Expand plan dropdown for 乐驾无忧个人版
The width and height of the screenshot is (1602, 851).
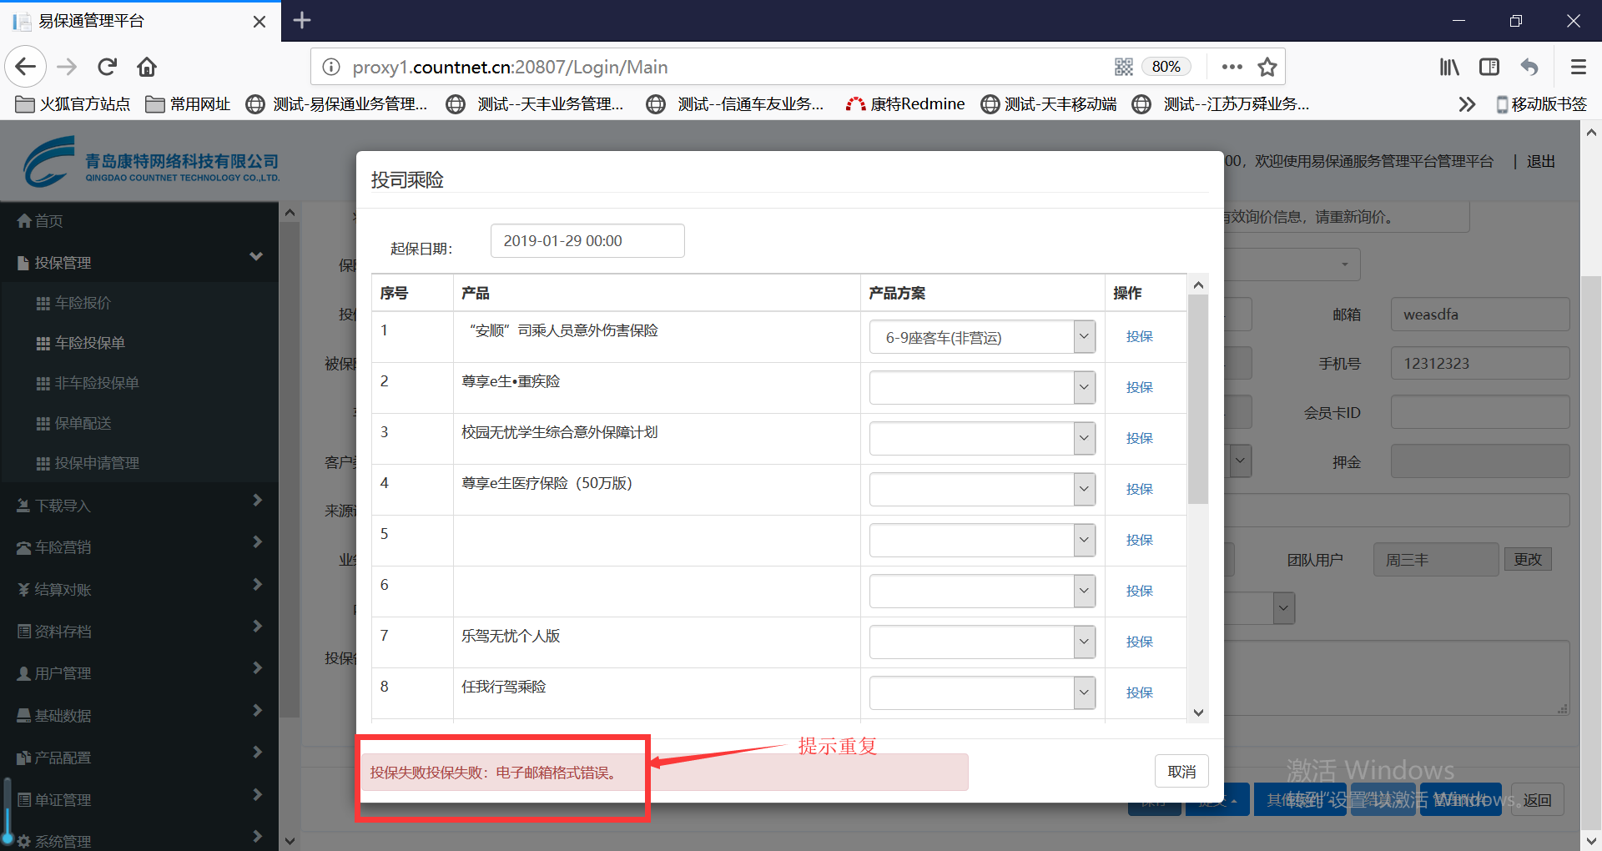pos(1083,642)
